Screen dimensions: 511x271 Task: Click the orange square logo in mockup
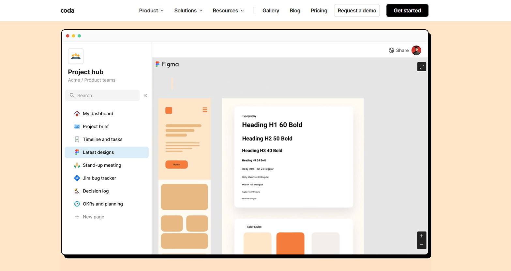point(169,110)
